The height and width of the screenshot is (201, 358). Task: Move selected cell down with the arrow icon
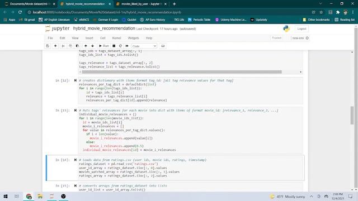click(x=92, y=46)
